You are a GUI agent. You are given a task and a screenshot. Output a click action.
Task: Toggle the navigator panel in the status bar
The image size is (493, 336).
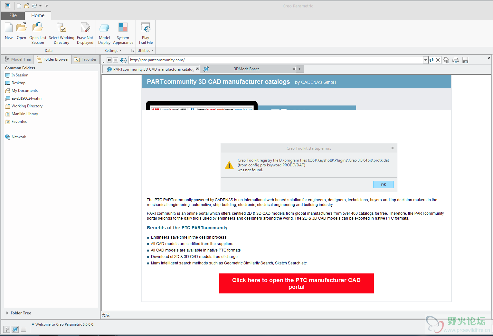[7, 329]
